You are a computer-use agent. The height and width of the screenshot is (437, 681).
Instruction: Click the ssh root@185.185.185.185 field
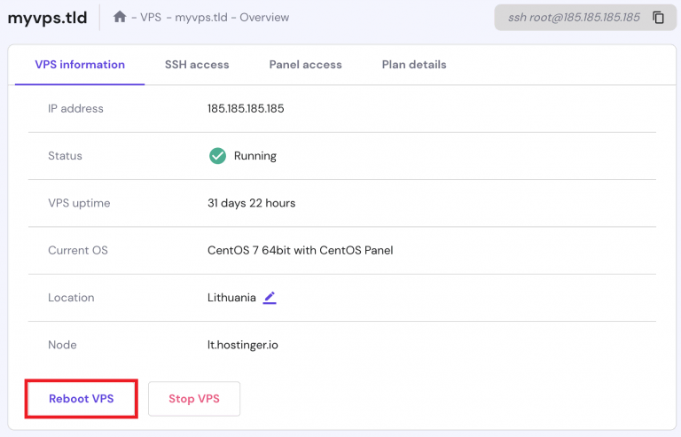(573, 18)
